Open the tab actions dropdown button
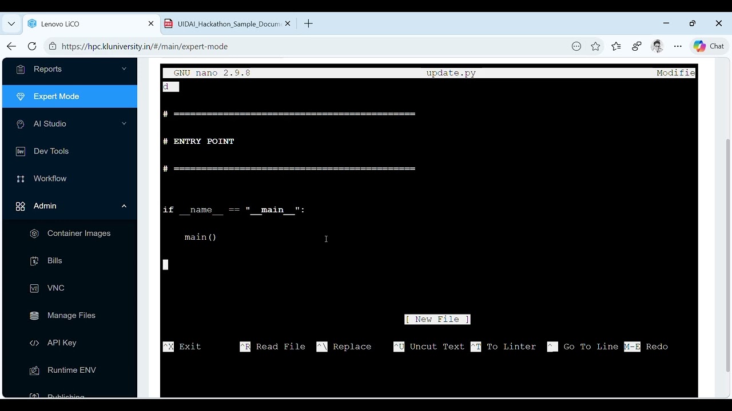732x411 pixels. click(x=11, y=24)
